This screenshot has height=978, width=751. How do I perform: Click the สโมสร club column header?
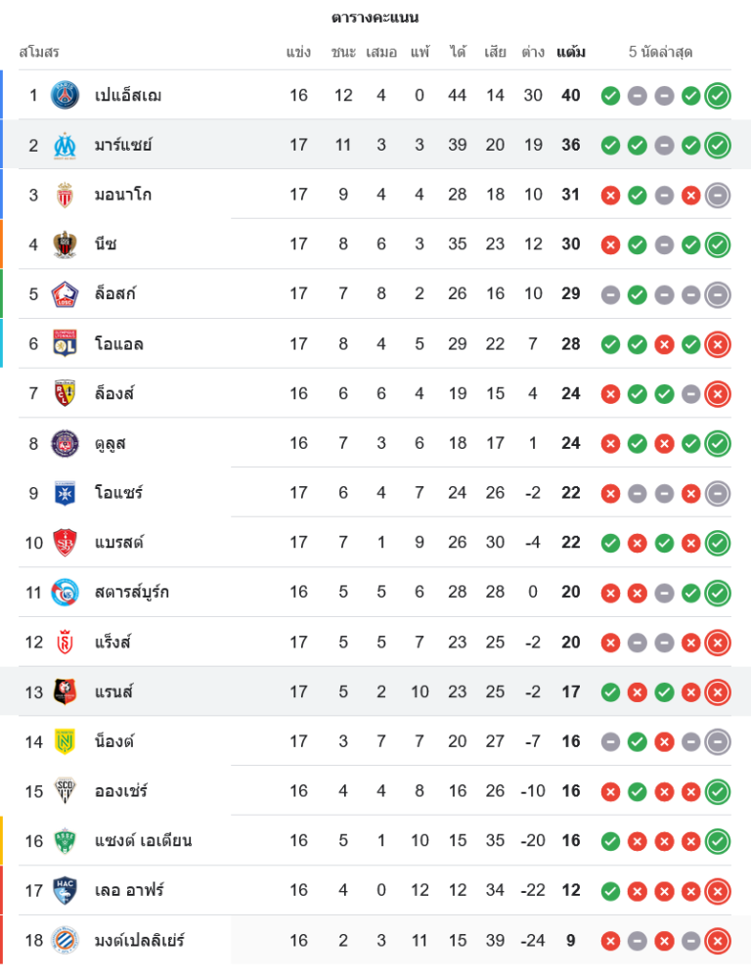coord(39,52)
